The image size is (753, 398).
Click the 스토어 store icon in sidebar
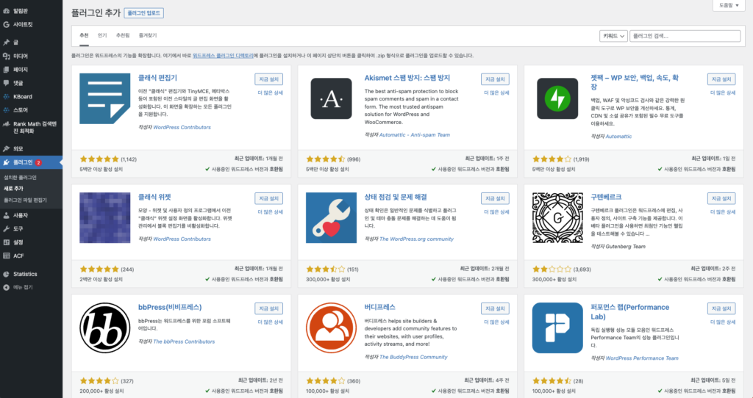pyautogui.click(x=6, y=110)
